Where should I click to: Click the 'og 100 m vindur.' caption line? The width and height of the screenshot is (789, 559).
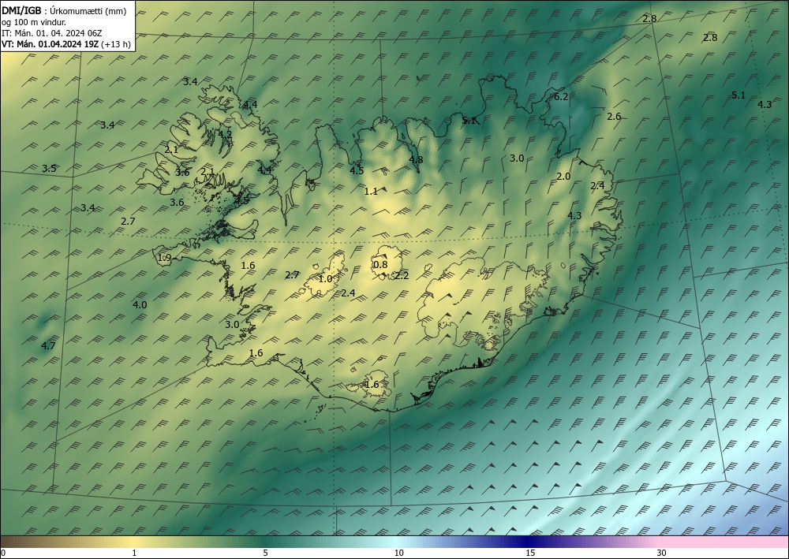pos(34,21)
